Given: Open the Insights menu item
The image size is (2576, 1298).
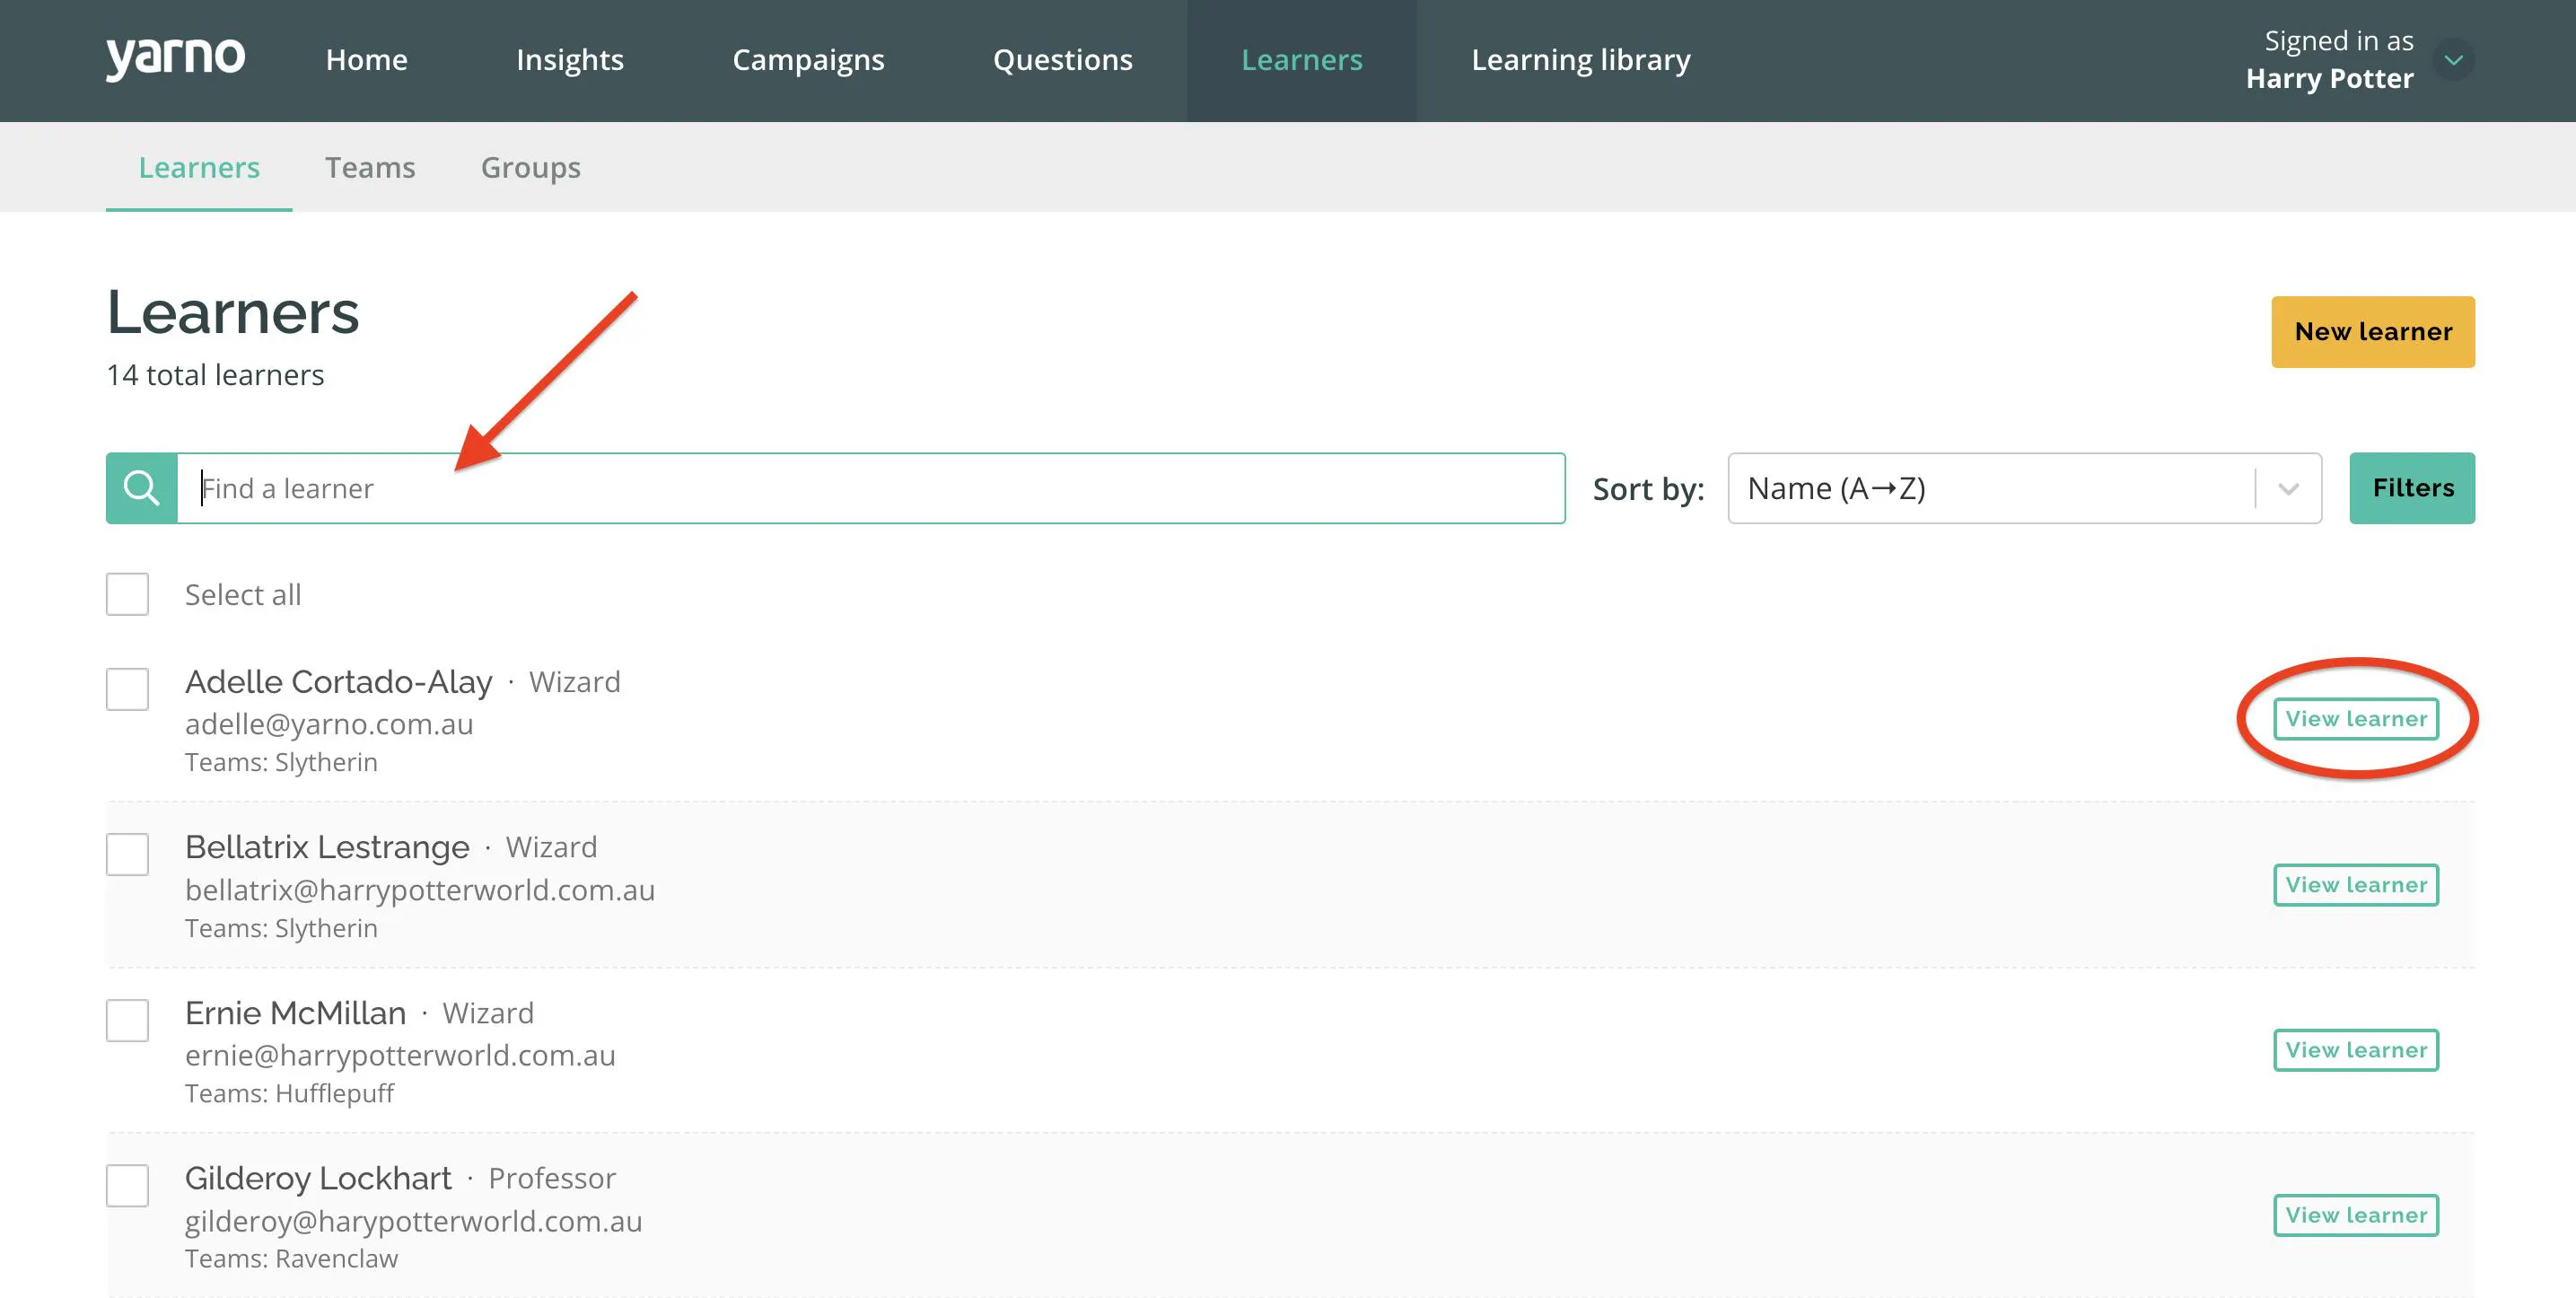Looking at the screenshot, I should (x=570, y=60).
